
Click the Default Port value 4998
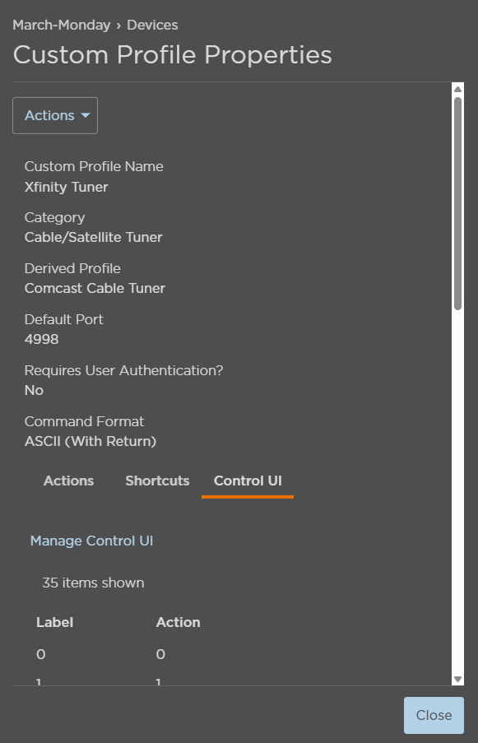pos(42,339)
